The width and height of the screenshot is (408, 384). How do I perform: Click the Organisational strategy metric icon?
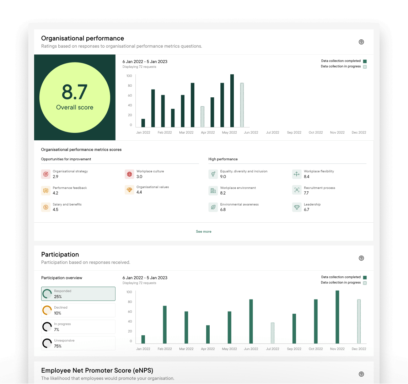(x=45, y=174)
